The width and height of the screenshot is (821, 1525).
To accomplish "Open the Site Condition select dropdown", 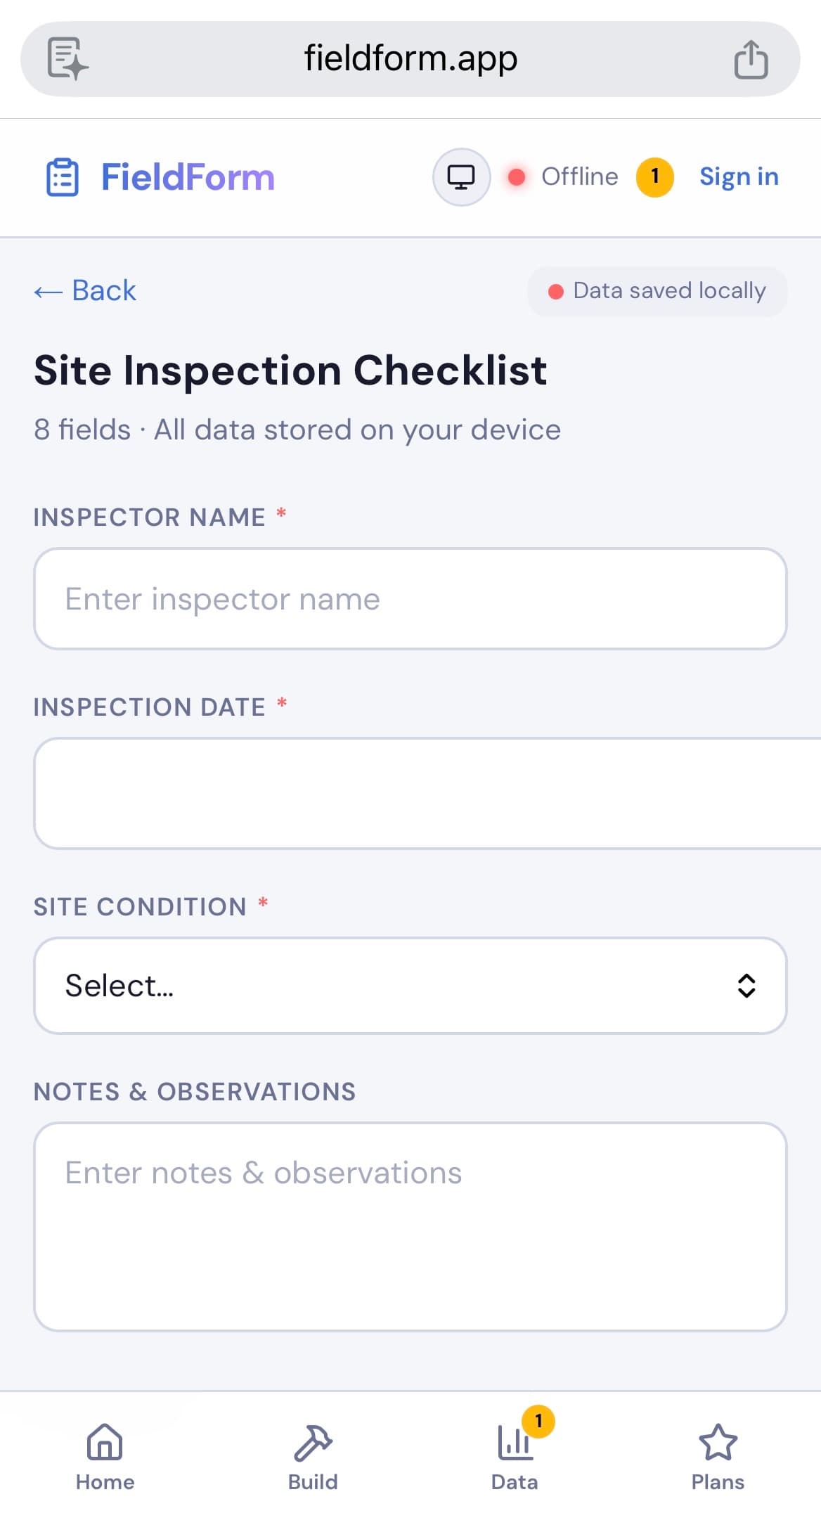I will coord(410,985).
